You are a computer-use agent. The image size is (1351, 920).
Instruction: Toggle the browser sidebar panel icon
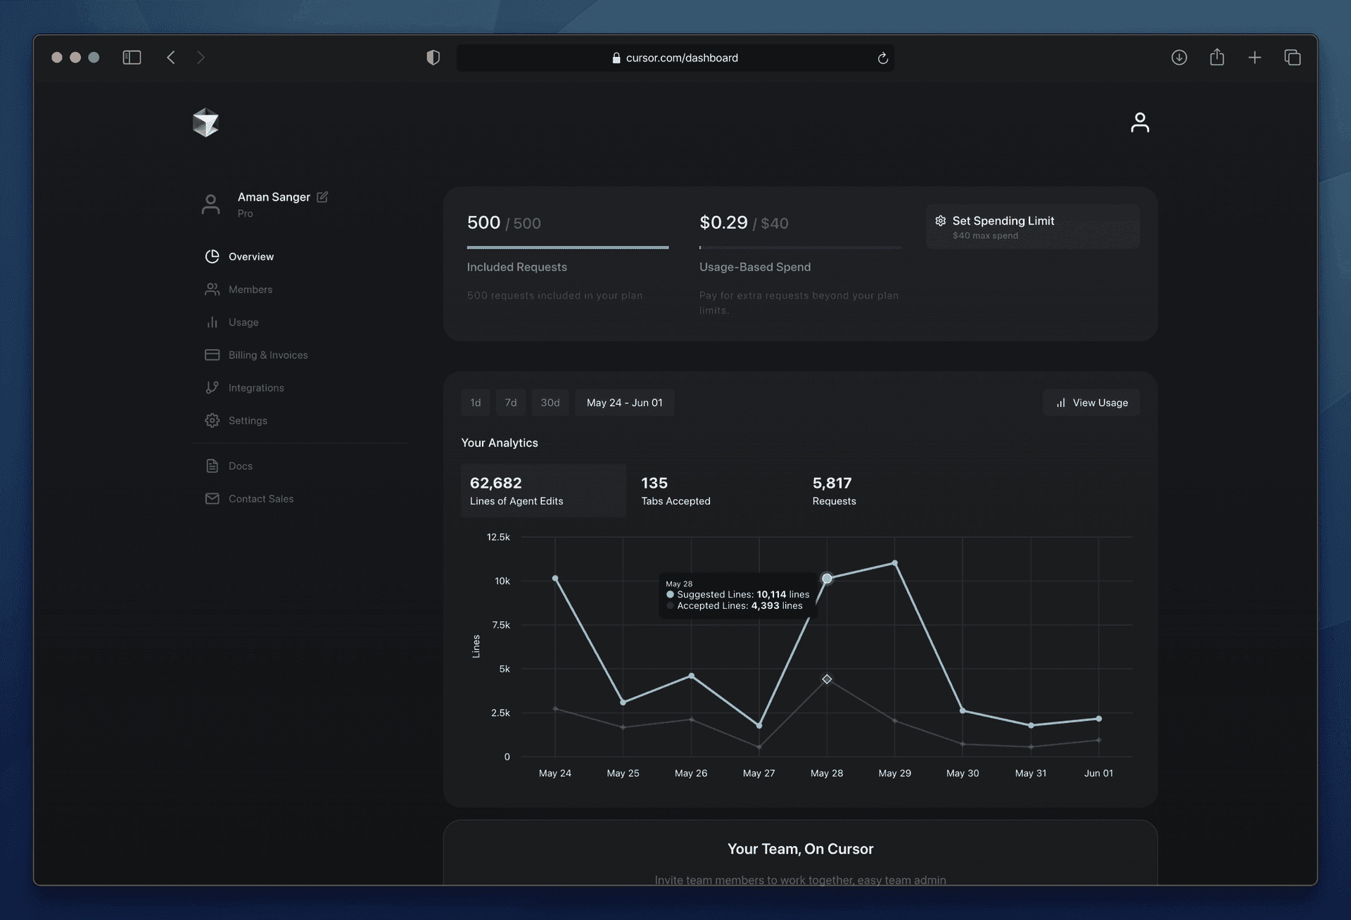click(132, 58)
